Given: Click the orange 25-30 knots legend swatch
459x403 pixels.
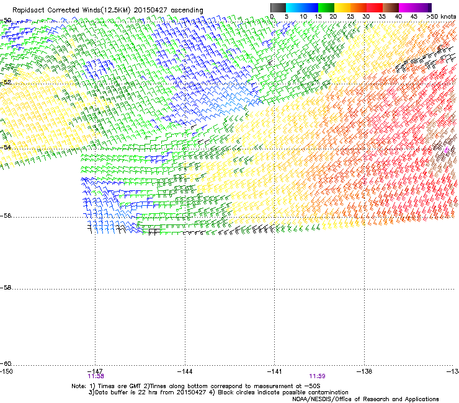Looking at the screenshot, I should point(359,7).
